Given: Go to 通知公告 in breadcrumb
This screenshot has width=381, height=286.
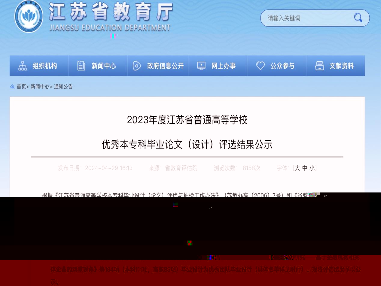Looking at the screenshot, I should coord(63,87).
